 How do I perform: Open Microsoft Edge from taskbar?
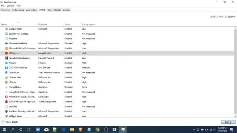coord(64,130)
